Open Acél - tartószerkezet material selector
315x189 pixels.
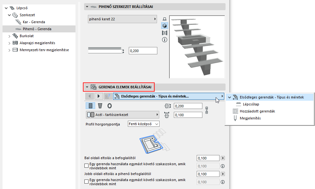tap(122, 115)
